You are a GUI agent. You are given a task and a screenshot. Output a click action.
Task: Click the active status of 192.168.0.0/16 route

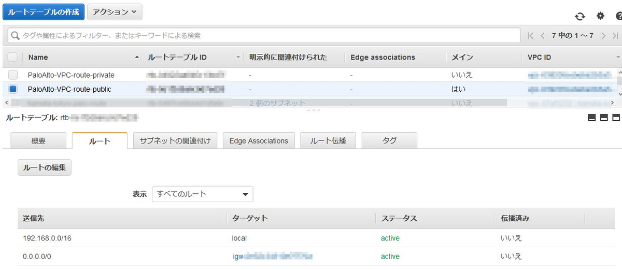[x=390, y=238]
